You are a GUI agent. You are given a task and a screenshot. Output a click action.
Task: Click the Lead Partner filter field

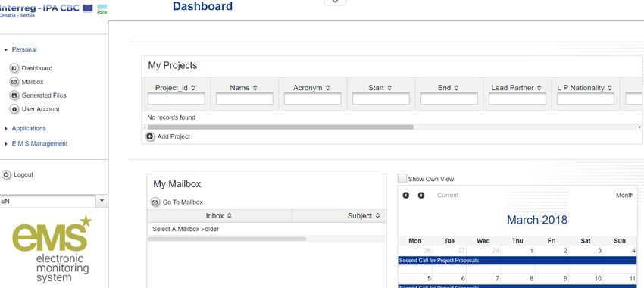(x=517, y=99)
